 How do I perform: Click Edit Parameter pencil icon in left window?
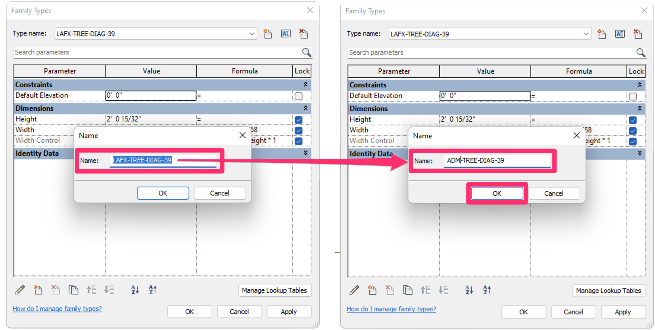click(20, 290)
